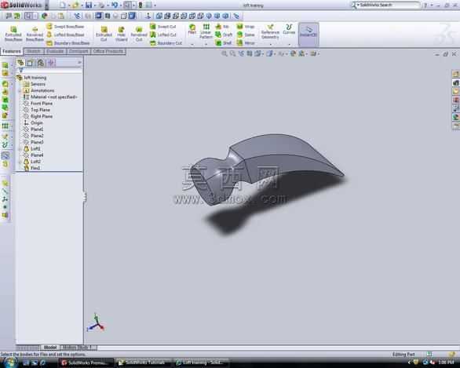The height and width of the screenshot is (368, 460).
Task: Select loft training root tree item
Action: [31, 78]
